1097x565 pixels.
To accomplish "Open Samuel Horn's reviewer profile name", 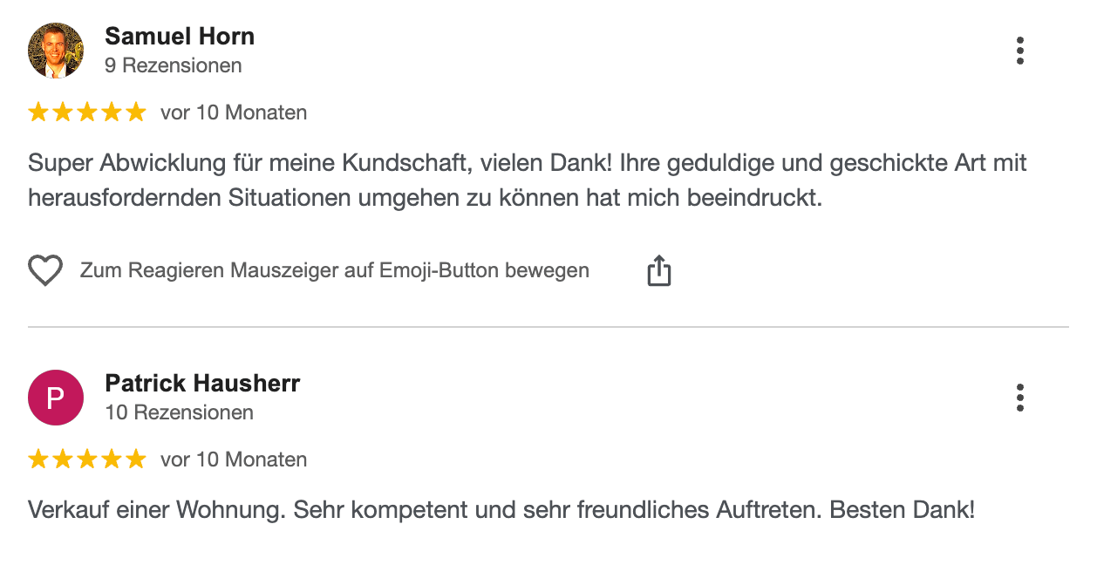I will click(180, 37).
